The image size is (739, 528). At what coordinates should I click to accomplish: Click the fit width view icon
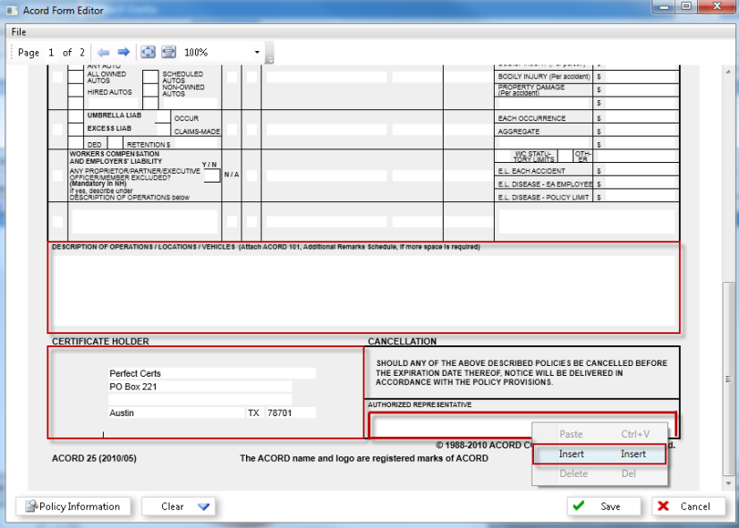click(168, 53)
